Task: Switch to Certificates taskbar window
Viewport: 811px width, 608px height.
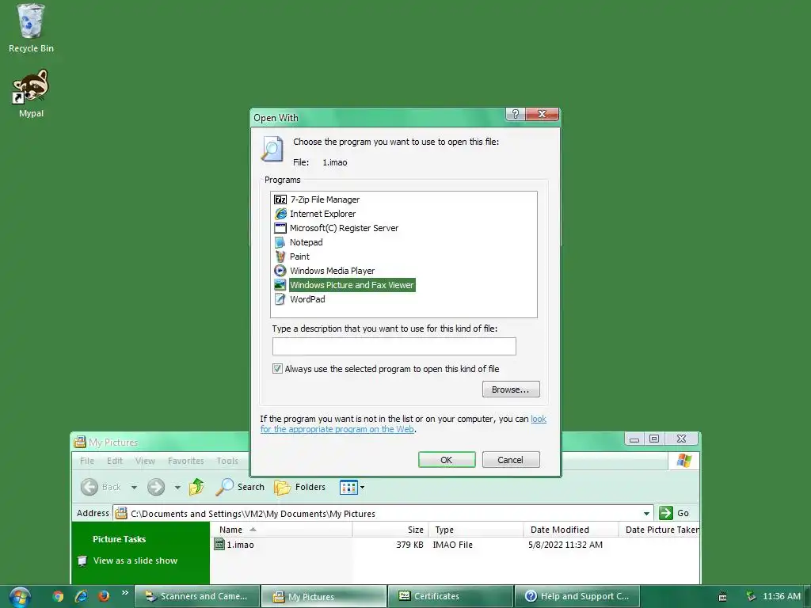Action: tap(450, 596)
